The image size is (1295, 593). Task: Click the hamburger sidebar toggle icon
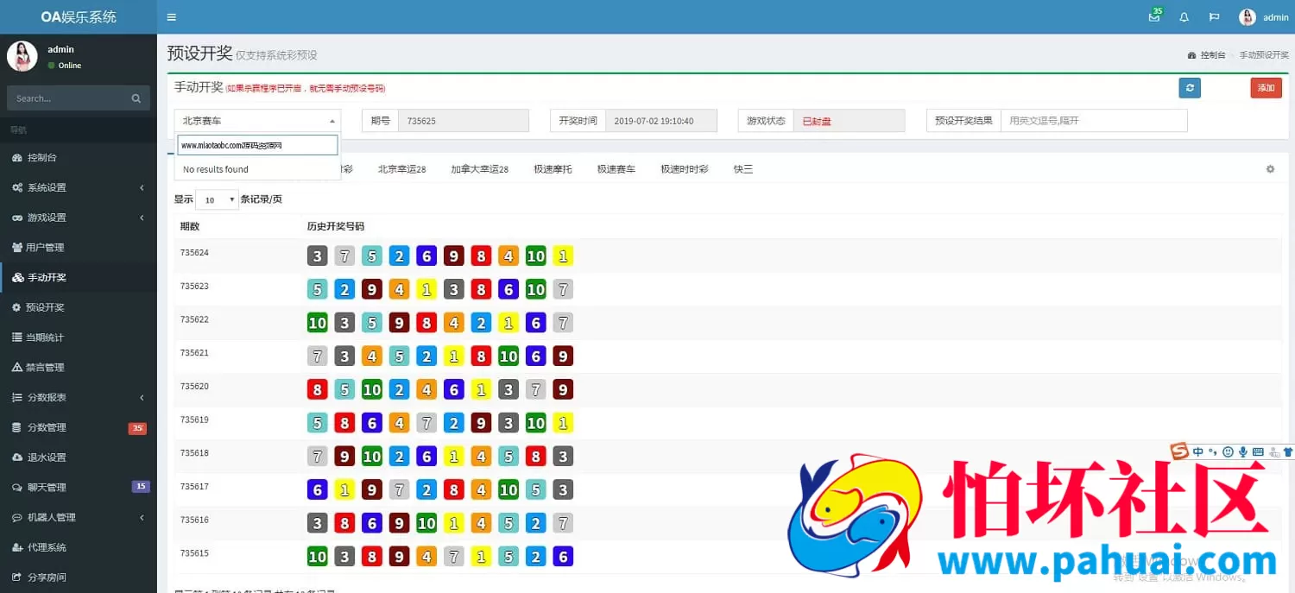[172, 17]
